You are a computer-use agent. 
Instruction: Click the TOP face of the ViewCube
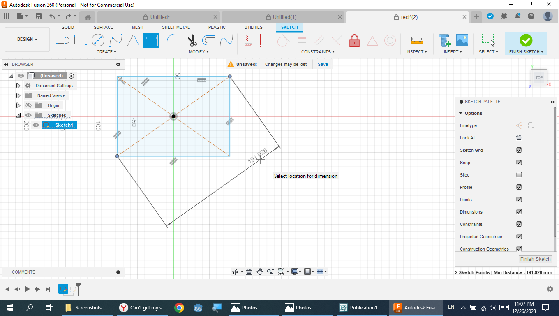point(539,77)
